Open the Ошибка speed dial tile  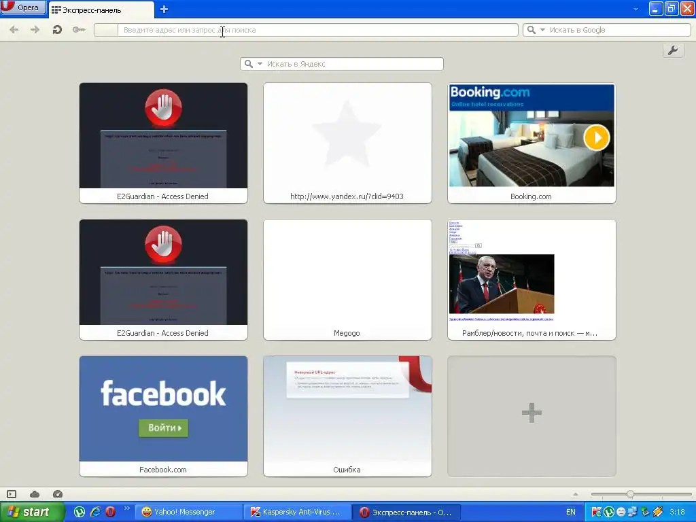click(347, 417)
